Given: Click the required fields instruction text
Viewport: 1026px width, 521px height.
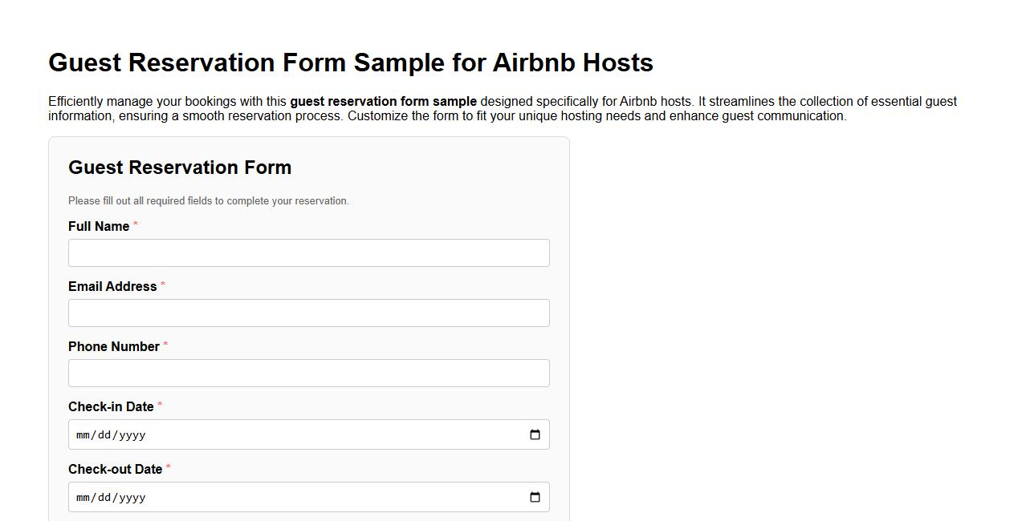Looking at the screenshot, I should (209, 200).
